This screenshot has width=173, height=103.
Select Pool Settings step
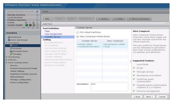(x=51, y=46)
